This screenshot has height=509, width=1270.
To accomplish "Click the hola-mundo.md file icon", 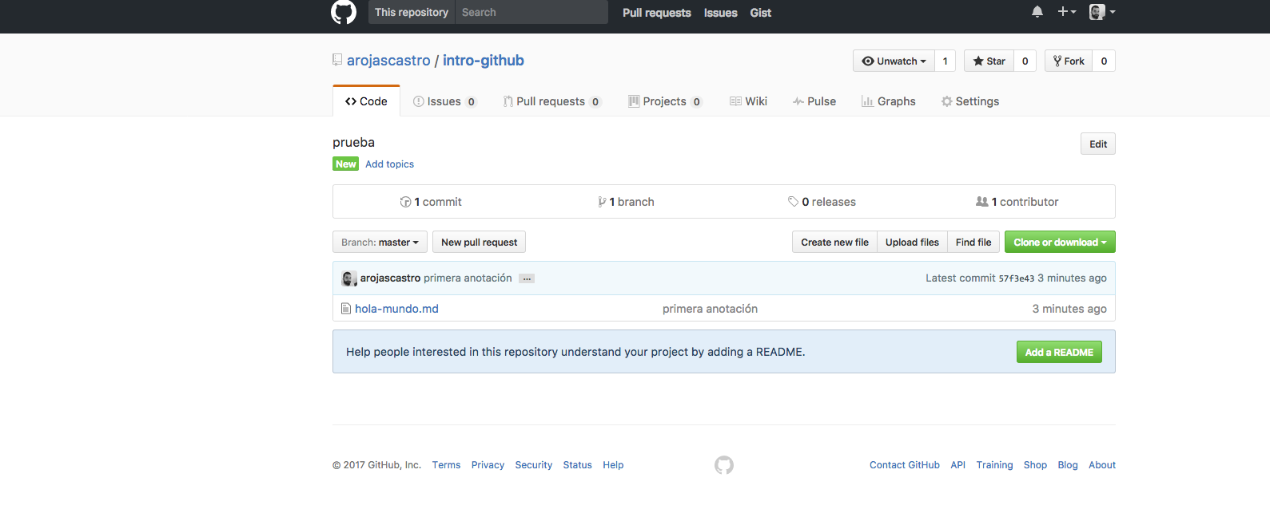I will pyautogui.click(x=346, y=309).
